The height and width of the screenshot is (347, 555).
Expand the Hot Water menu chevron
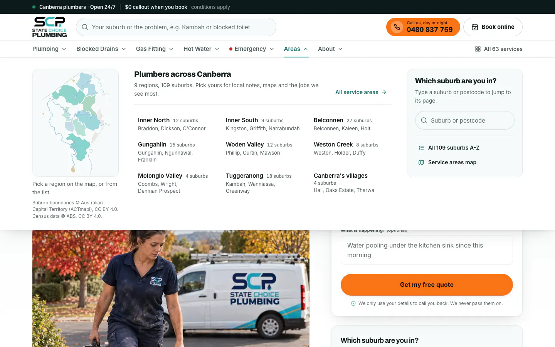coord(217,49)
